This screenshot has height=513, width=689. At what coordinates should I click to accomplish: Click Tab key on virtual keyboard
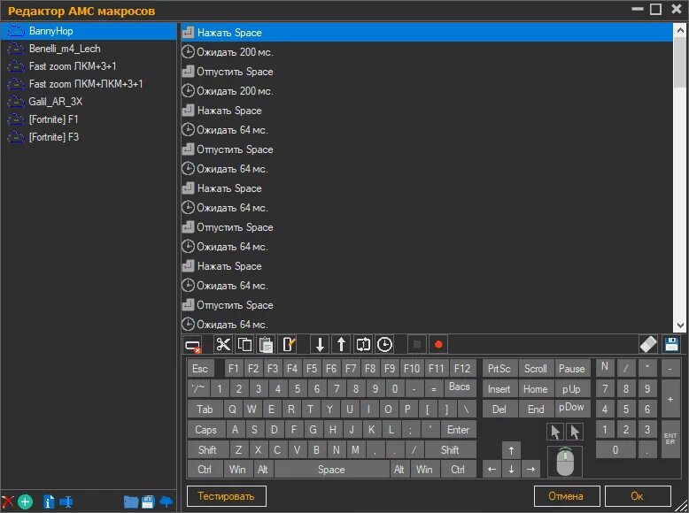pos(205,410)
